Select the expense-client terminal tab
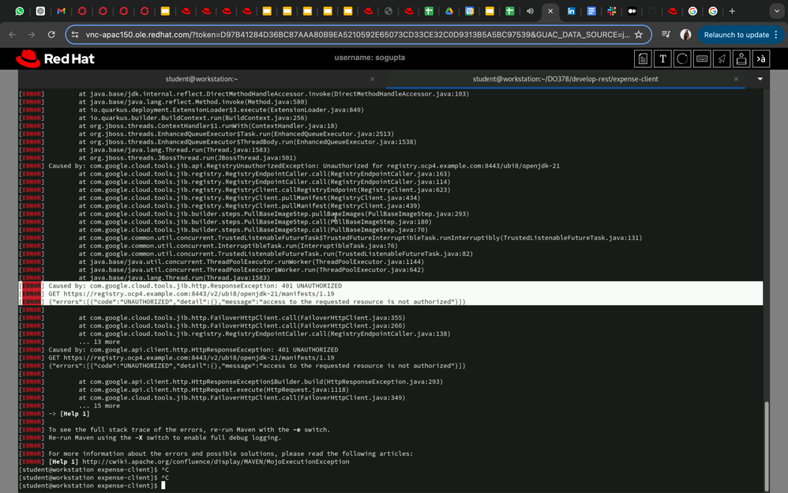 point(565,79)
